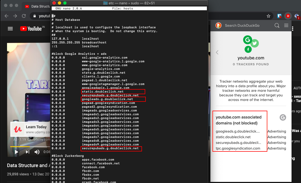Play the YouTube video
The image size is (301, 183).
pyautogui.click(x=16, y=152)
